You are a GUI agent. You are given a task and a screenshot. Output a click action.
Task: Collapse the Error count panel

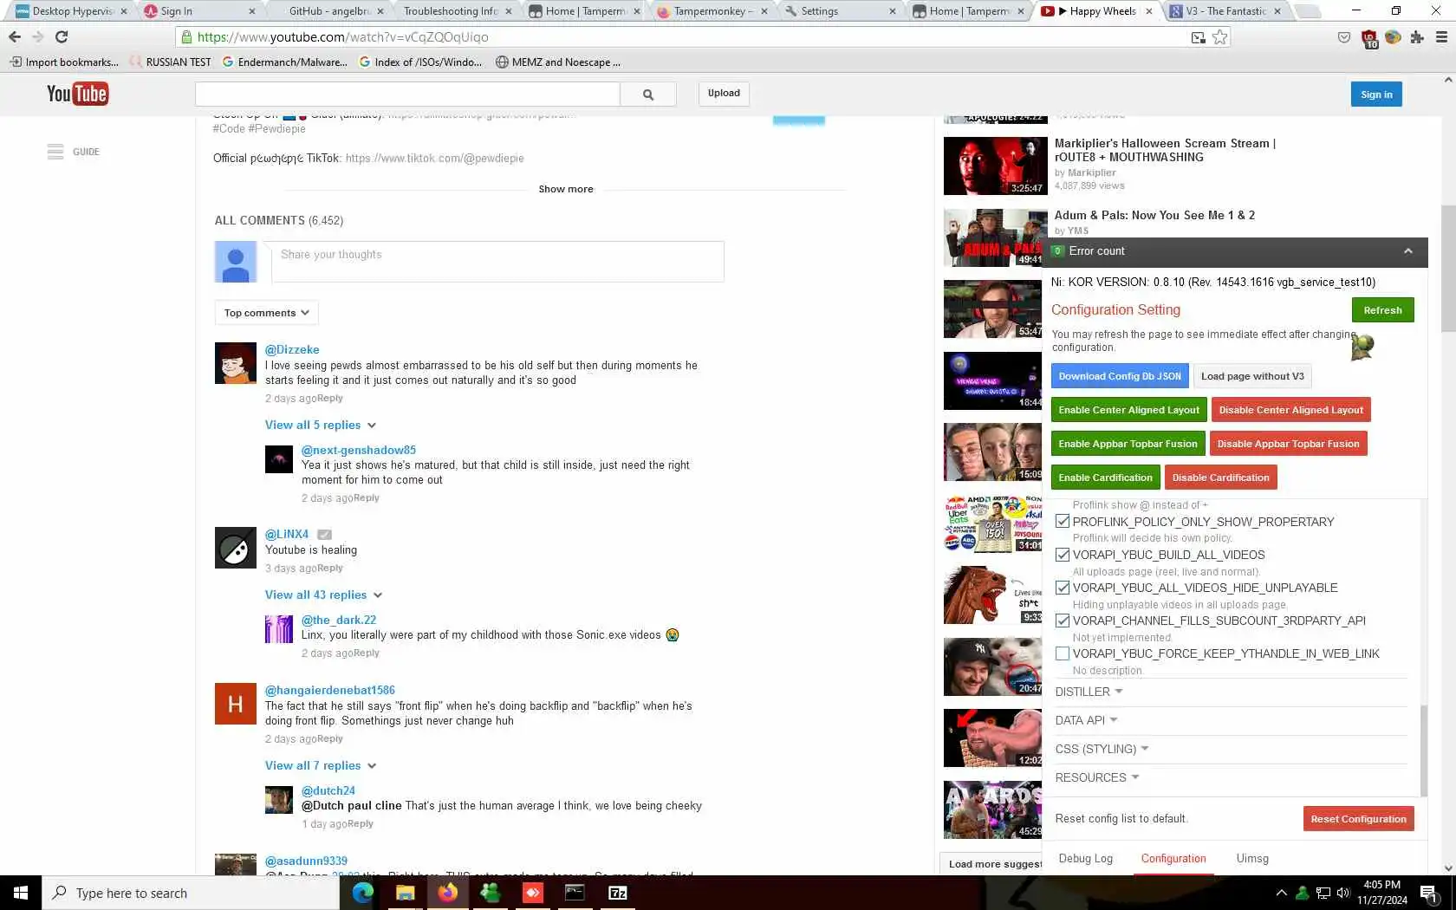(x=1408, y=251)
